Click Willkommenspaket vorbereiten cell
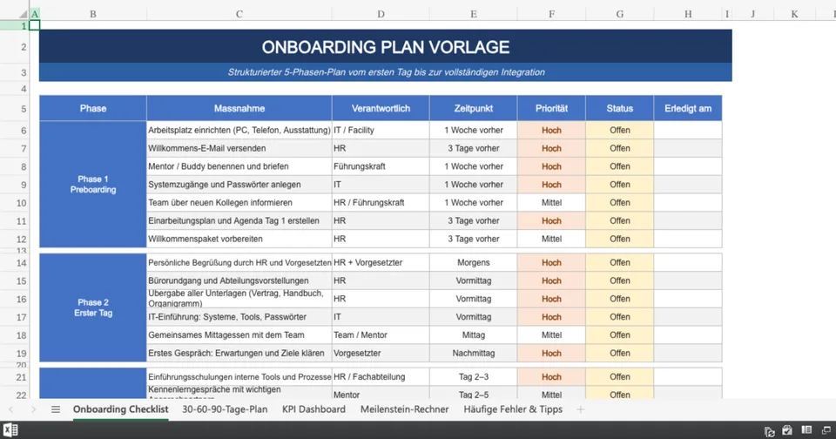This screenshot has height=439, width=836. coord(239,239)
